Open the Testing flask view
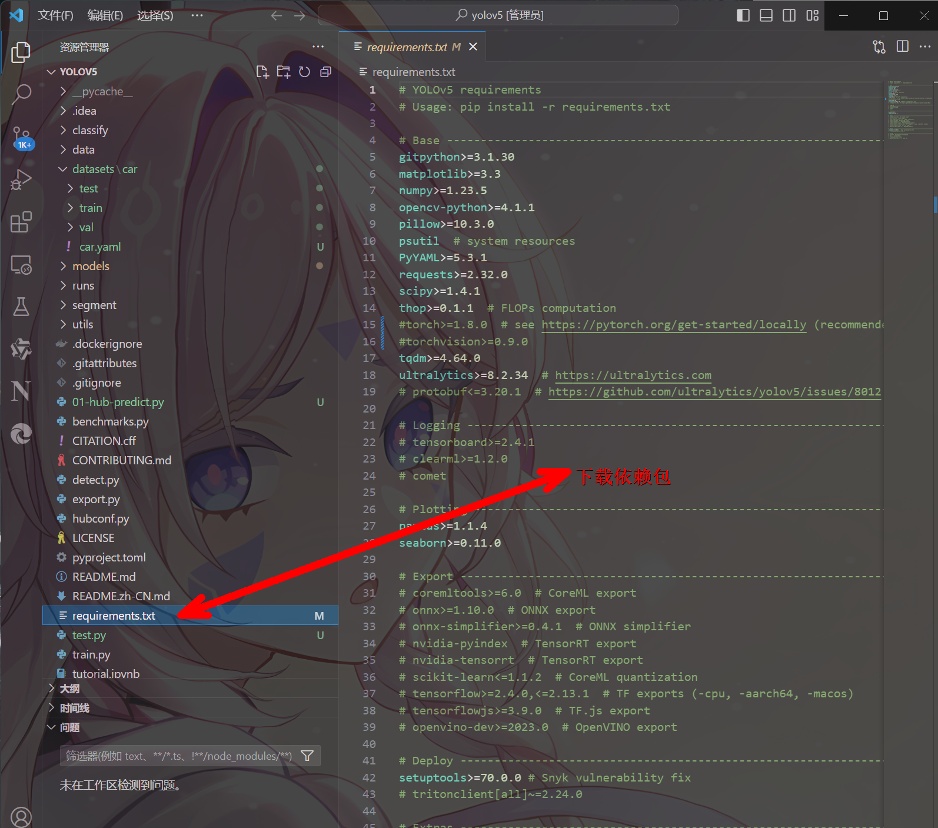 click(x=21, y=307)
